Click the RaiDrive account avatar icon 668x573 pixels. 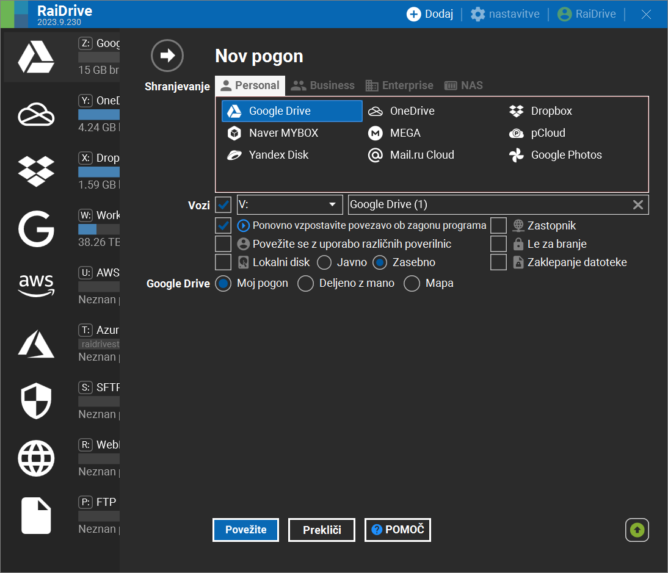pos(564,14)
